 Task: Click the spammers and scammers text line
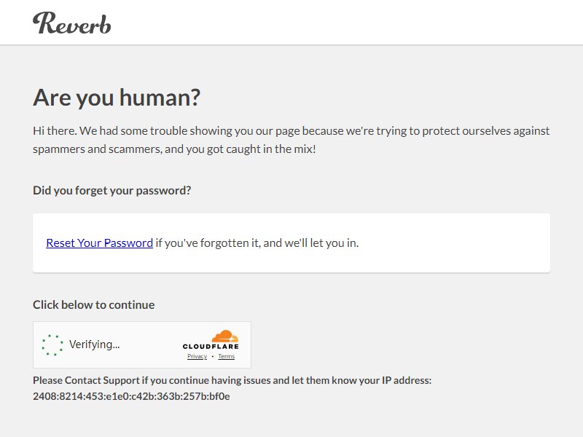pos(174,149)
